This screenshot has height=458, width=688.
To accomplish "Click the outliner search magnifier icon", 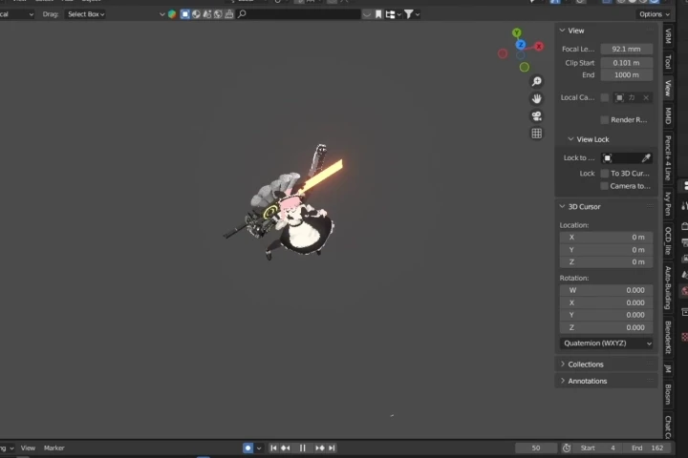I will tap(242, 14).
